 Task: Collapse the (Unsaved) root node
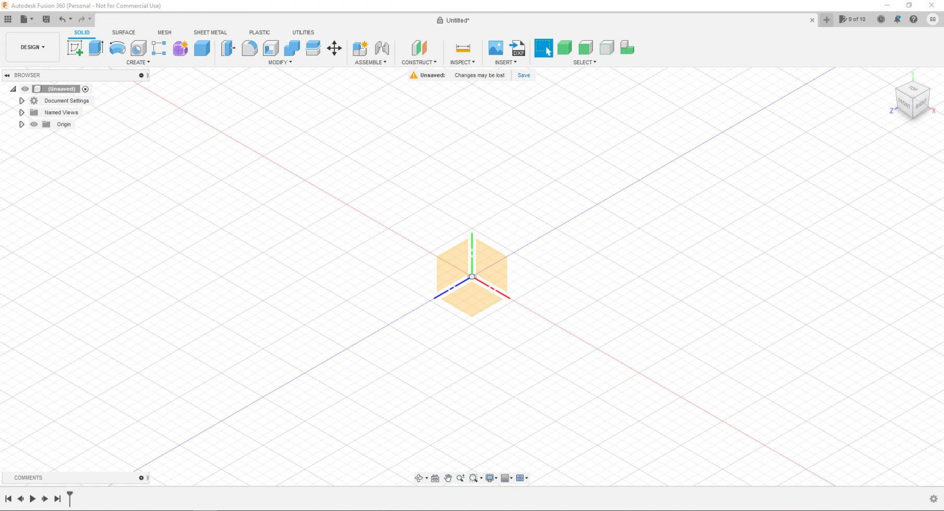[13, 89]
